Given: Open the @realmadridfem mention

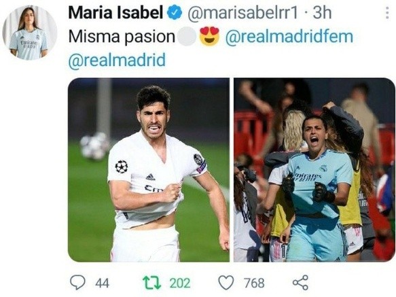Looking at the screenshot, I should click(x=289, y=37).
